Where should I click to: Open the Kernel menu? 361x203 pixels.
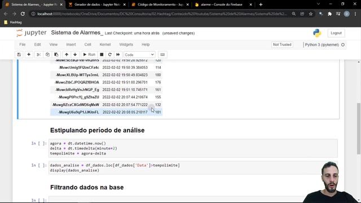(x=105, y=45)
